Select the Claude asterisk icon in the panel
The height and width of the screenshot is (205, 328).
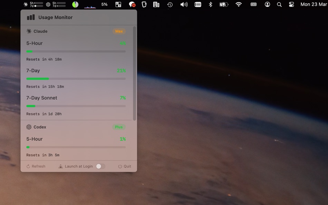(x=28, y=31)
